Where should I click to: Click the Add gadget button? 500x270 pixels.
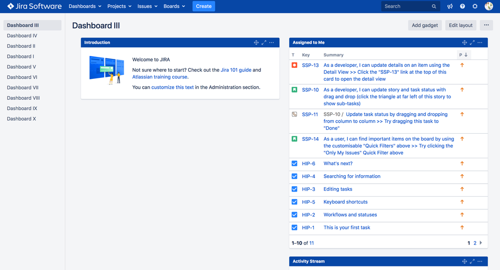[x=425, y=25]
